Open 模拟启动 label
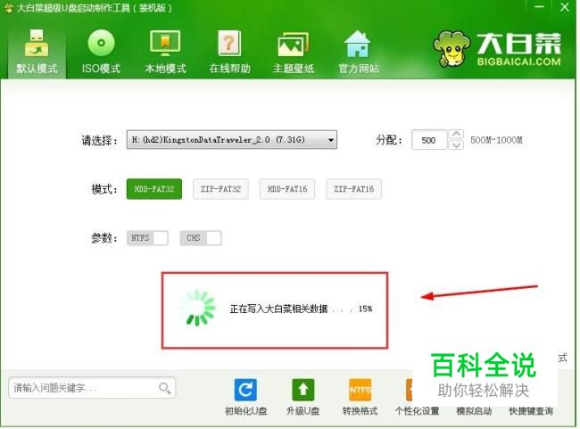Image resolution: width=580 pixels, height=429 pixels. click(x=474, y=411)
